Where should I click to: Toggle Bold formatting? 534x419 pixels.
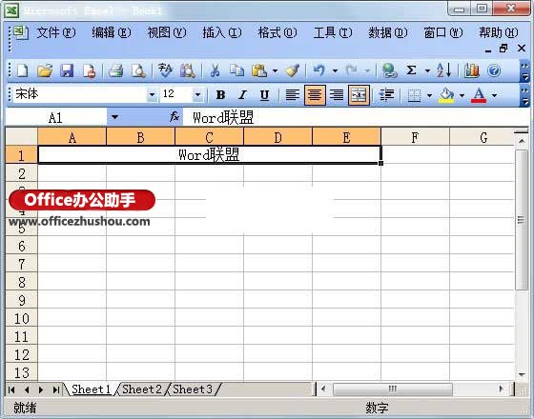click(220, 95)
